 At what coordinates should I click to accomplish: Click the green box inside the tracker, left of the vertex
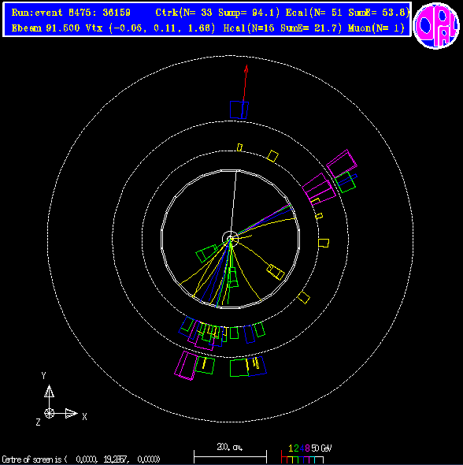point(207,253)
